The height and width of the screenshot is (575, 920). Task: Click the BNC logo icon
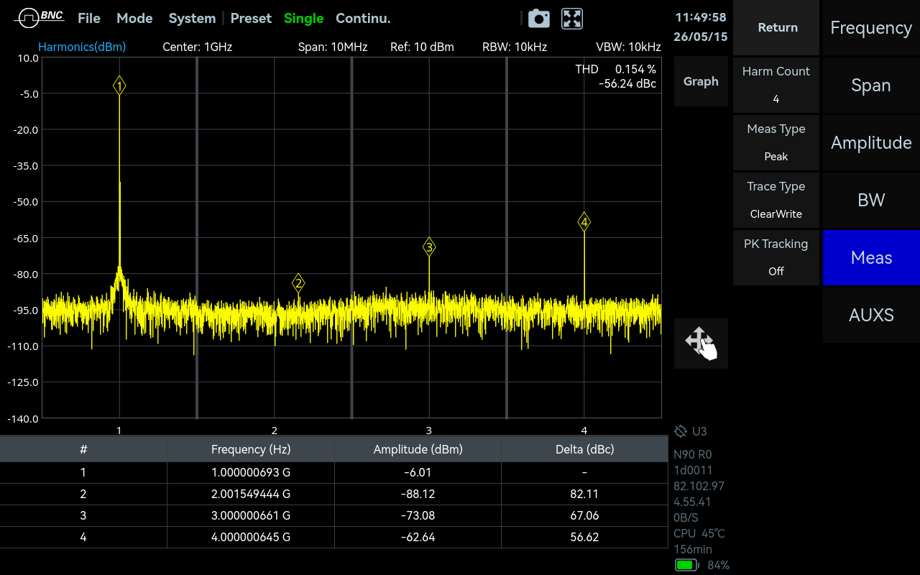point(39,18)
